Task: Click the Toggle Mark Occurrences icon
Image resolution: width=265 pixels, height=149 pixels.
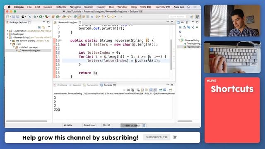Action: 79,17
